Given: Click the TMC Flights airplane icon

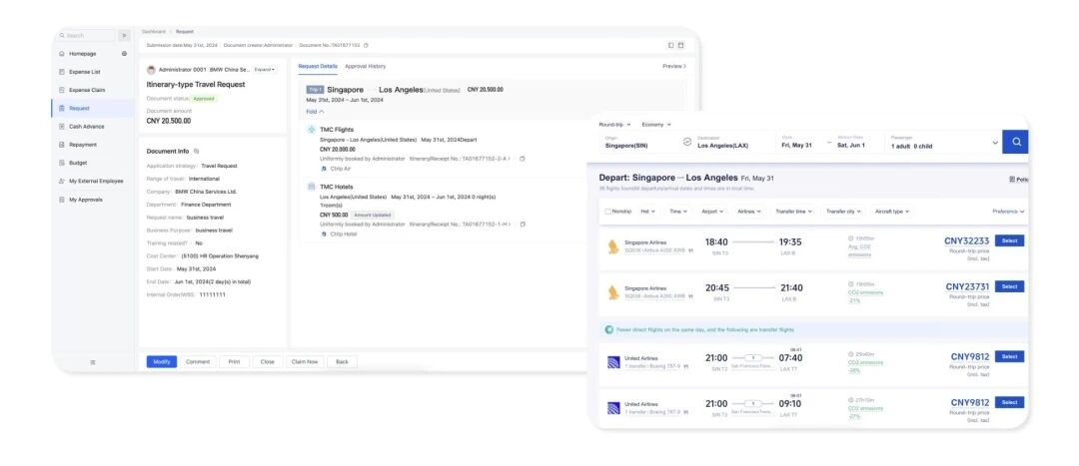Looking at the screenshot, I should click(x=311, y=130).
